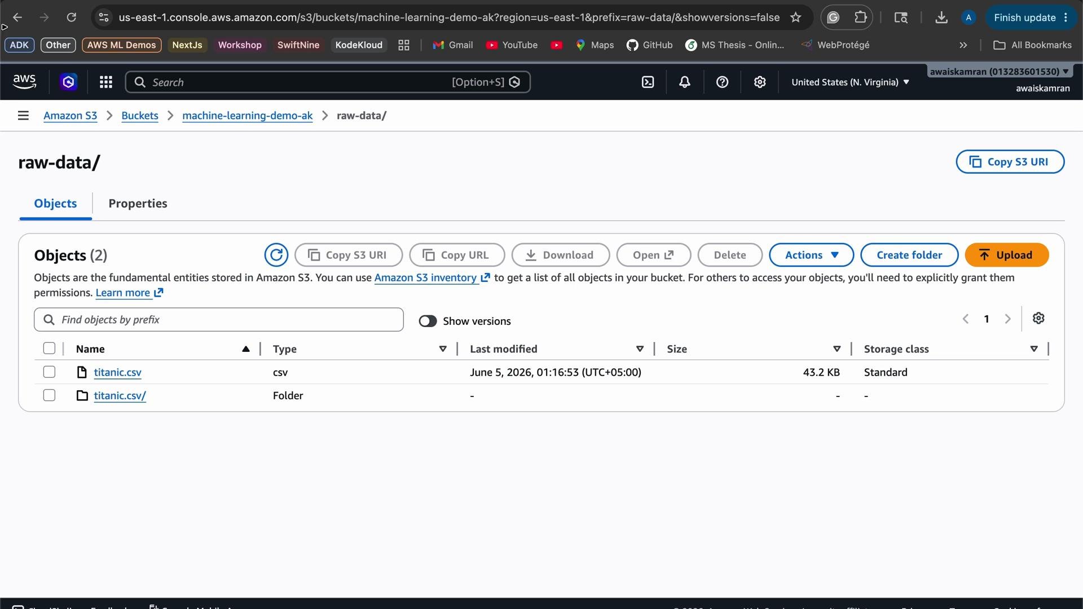The height and width of the screenshot is (609, 1083).
Task: Sort objects by Name column arrow
Action: coord(246,349)
